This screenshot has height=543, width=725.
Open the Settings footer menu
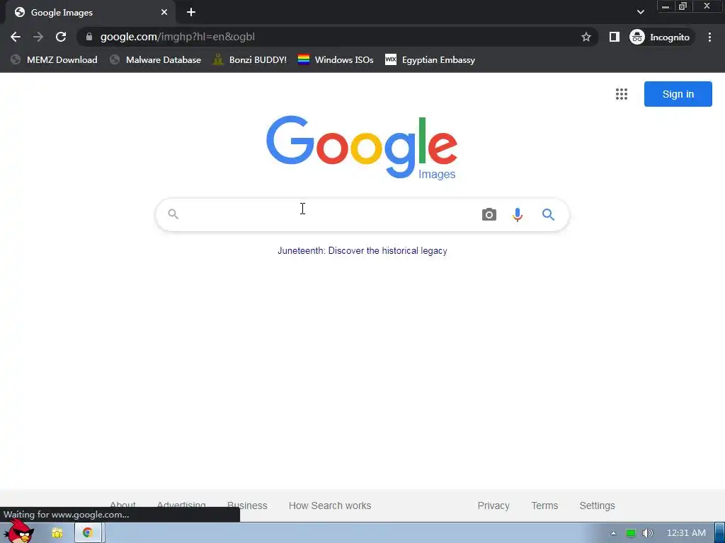(x=597, y=506)
